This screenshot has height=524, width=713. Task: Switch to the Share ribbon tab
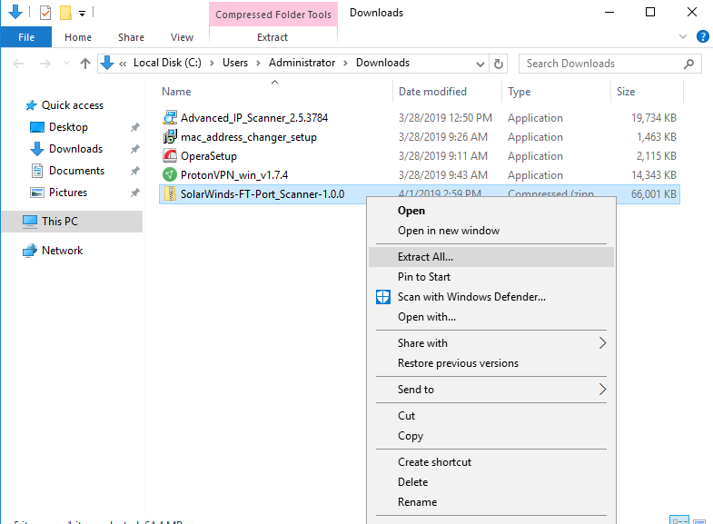[x=131, y=37]
